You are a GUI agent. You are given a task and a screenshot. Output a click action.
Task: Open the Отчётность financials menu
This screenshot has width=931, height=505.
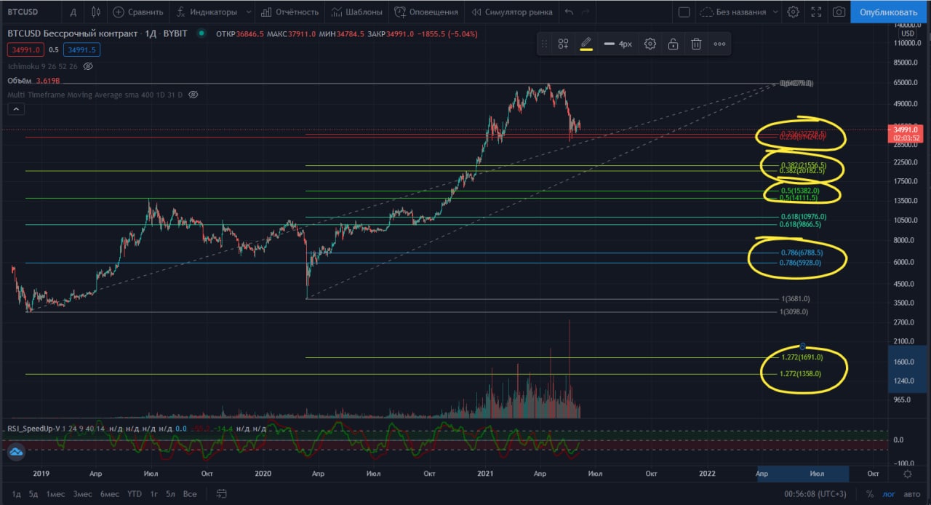point(289,12)
